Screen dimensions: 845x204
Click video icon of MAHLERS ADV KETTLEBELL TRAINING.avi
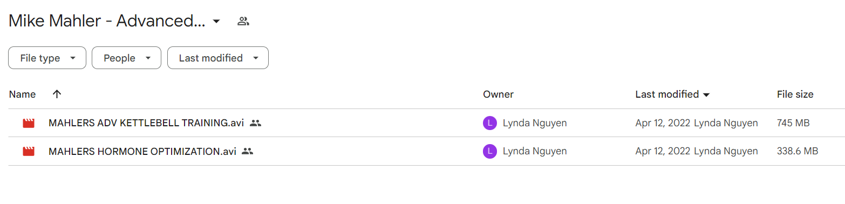(x=29, y=123)
